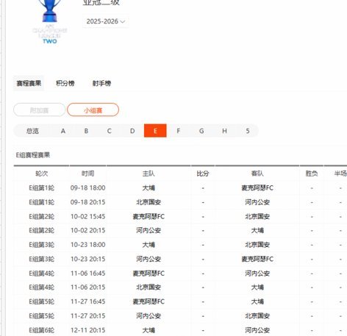Select the last group tab labeled 5
The image size is (347, 336).
248,131
